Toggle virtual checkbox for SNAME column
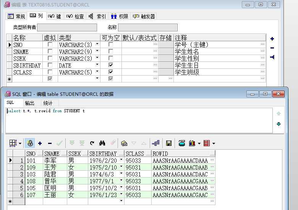 click(50, 51)
